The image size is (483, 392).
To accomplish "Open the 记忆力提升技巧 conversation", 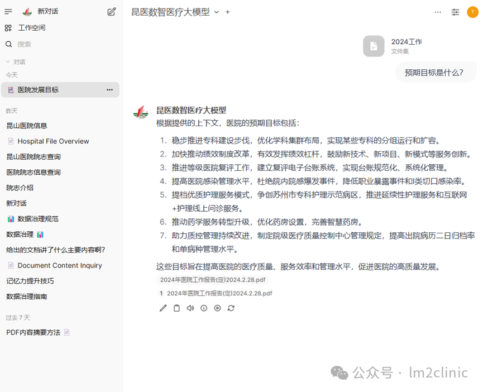I will tap(30, 281).
